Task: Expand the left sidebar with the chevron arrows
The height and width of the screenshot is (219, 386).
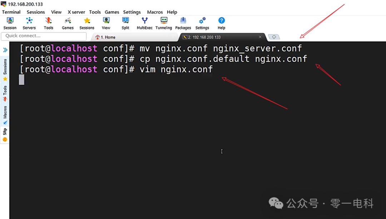Action: point(5,50)
